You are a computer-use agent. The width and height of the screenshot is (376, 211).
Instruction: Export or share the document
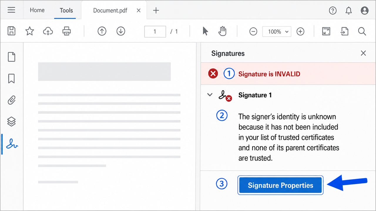(344, 31)
